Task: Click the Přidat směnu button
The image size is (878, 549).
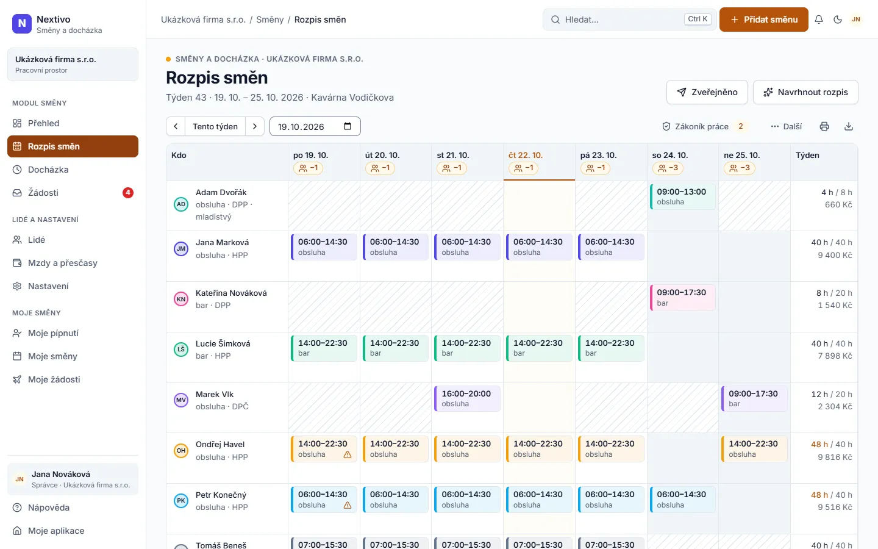Action: coord(764,20)
